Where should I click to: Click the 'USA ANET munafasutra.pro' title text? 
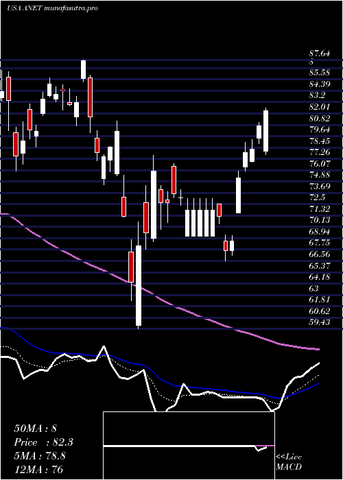click(52, 8)
